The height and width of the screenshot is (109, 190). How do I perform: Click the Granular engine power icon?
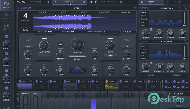point(19,8)
